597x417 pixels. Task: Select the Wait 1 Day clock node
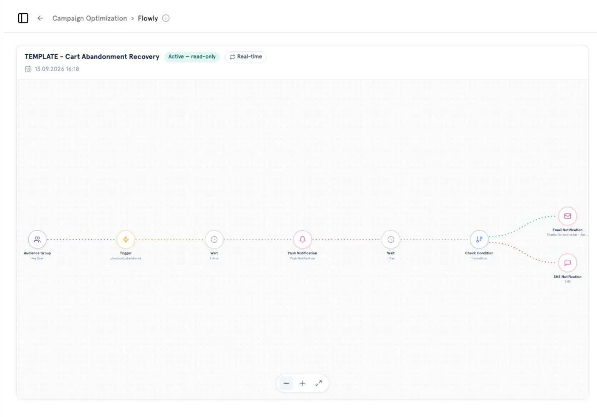tap(391, 240)
